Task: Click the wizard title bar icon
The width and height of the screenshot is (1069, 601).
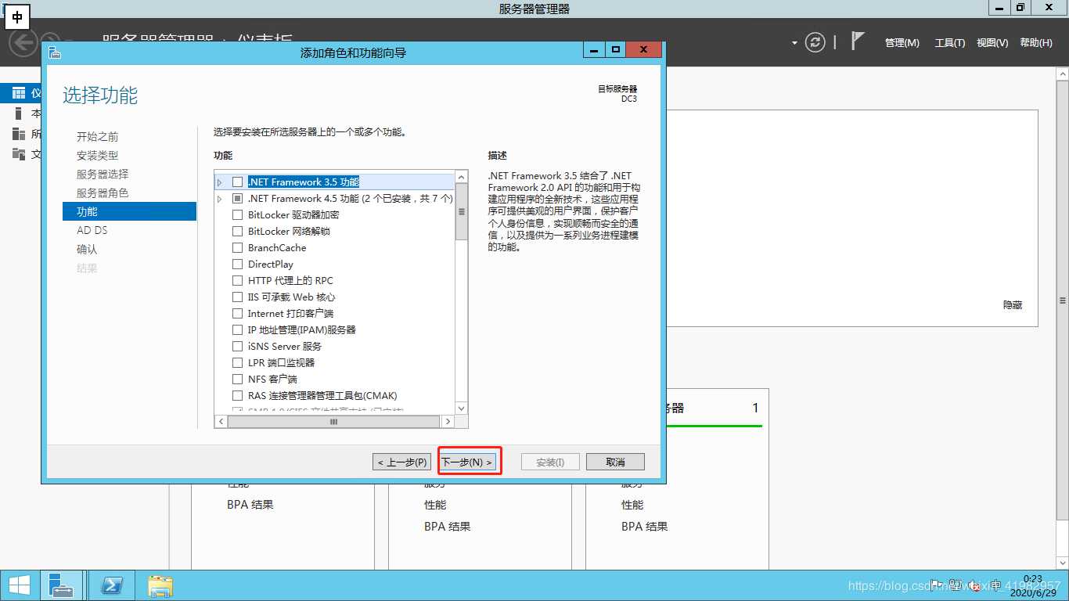Action: (54, 52)
